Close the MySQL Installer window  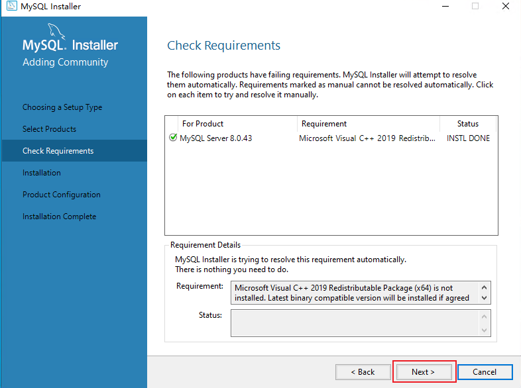[x=506, y=7]
